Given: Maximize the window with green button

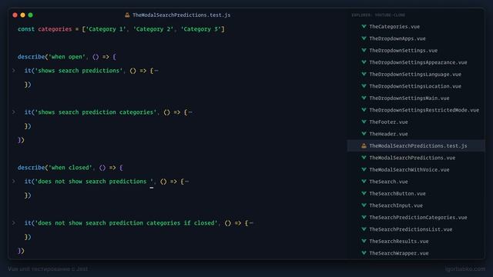Looking at the screenshot, I should point(31,15).
